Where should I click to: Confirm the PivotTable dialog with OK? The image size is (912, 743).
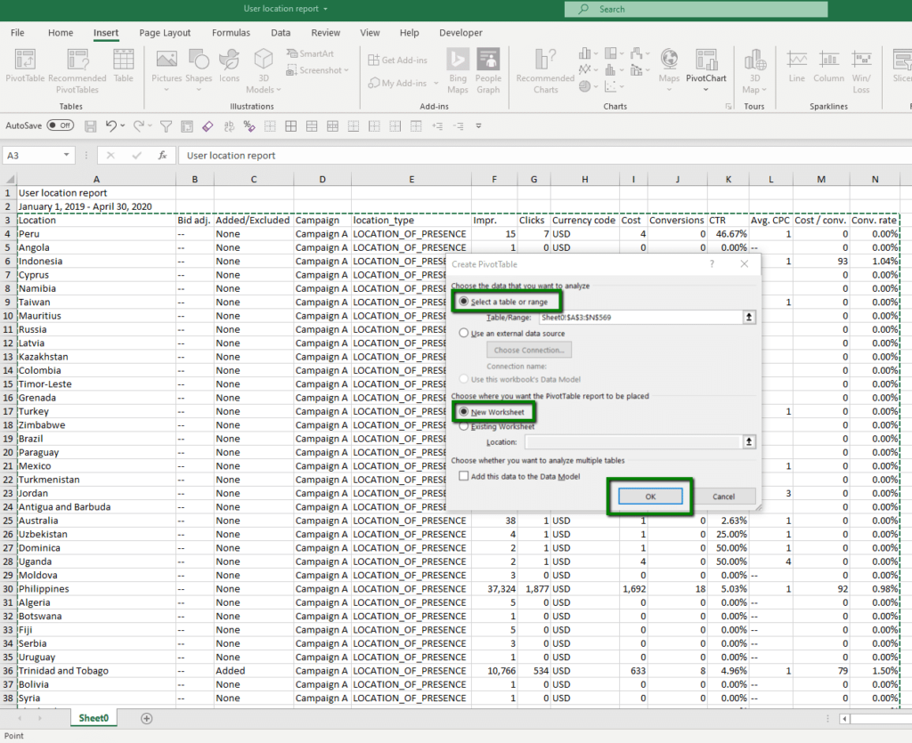pos(651,496)
